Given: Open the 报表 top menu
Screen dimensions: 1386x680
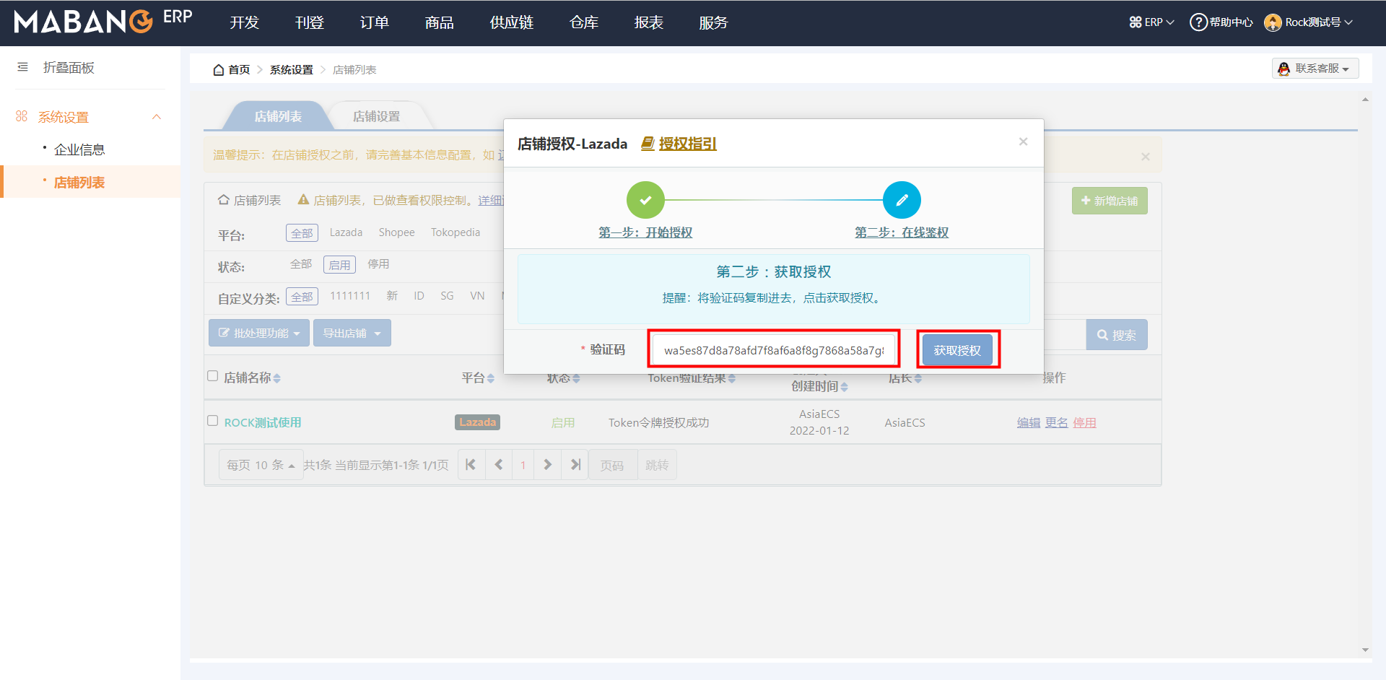Looking at the screenshot, I should click(x=649, y=22).
